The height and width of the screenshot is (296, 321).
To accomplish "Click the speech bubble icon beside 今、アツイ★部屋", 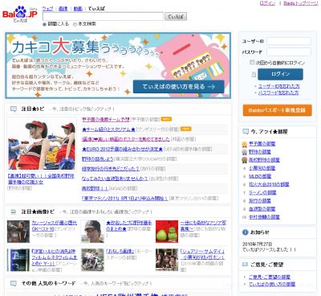I will (x=245, y=131).
